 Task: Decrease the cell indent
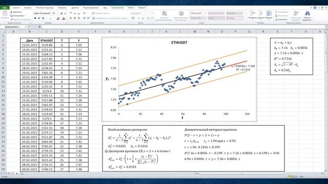coord(84,18)
